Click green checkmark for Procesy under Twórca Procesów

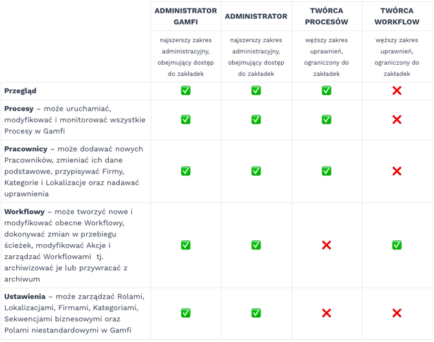tap(326, 120)
